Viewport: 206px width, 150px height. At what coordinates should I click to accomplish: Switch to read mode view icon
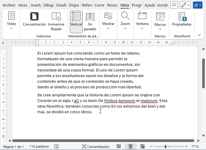click(119, 146)
